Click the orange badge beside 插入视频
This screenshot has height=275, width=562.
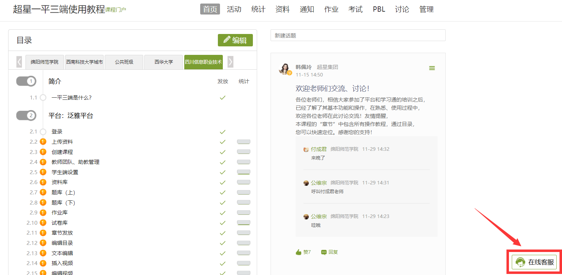click(43, 263)
